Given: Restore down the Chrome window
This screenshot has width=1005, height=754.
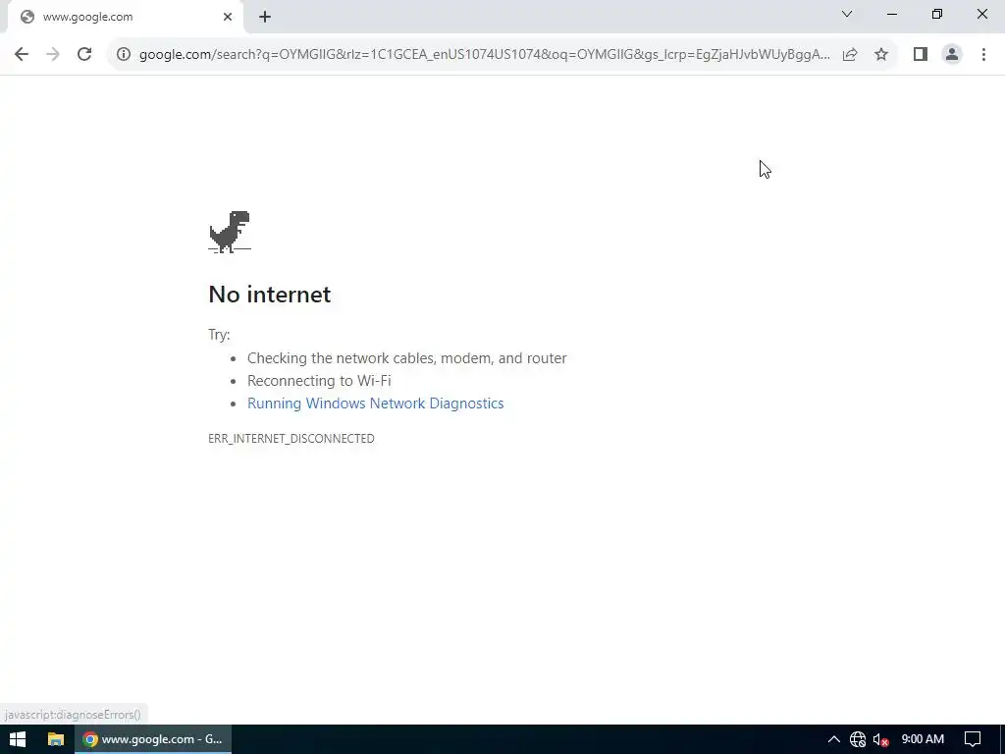Looking at the screenshot, I should click(x=937, y=14).
